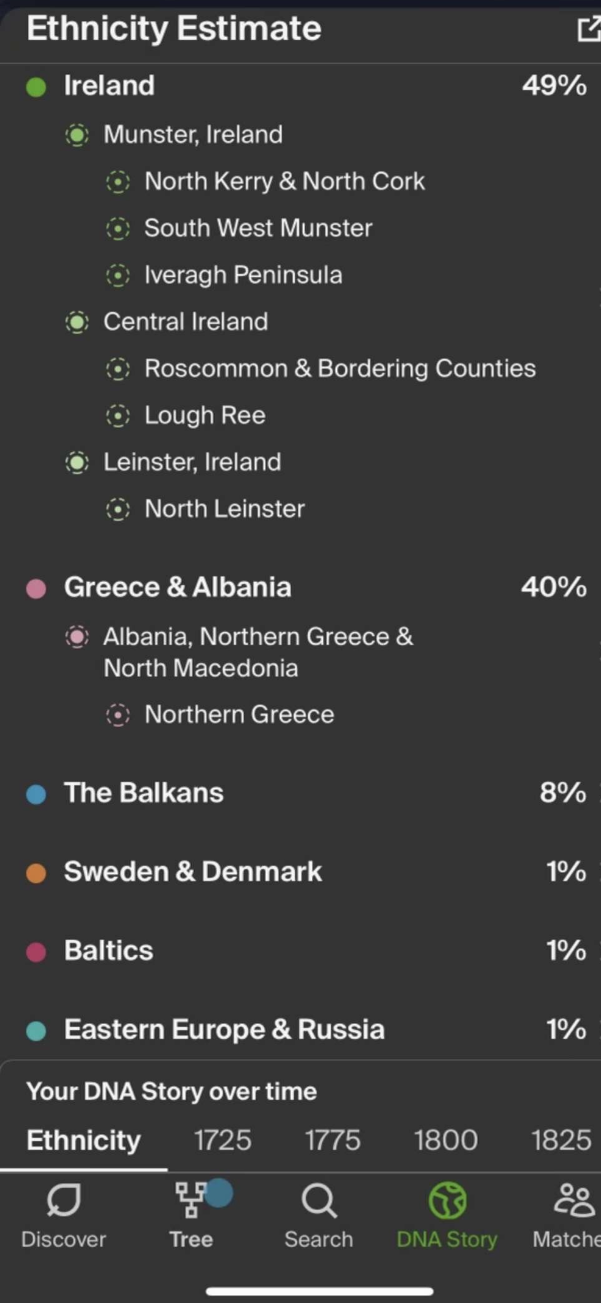Open the Iveragh Peninsula community

click(x=243, y=275)
